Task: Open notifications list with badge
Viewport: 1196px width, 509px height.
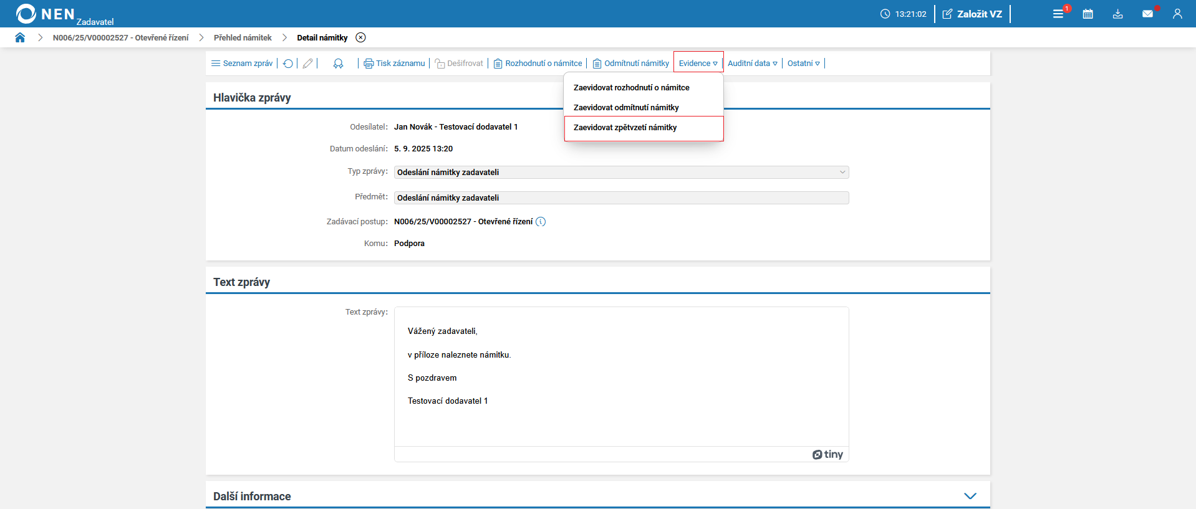Action: click(x=1058, y=14)
